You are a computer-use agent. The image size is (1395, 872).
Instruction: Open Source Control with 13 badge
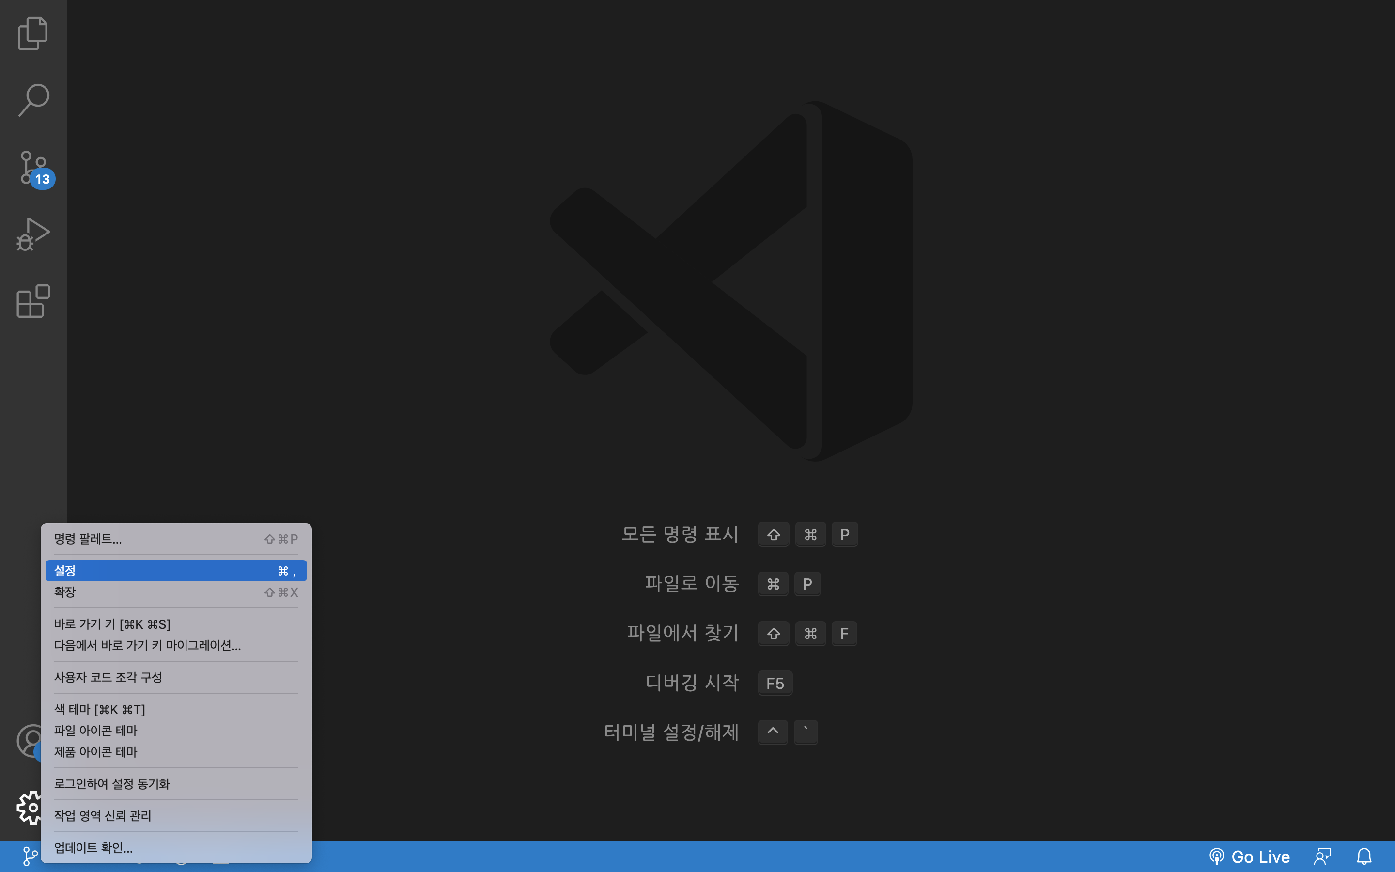33,168
